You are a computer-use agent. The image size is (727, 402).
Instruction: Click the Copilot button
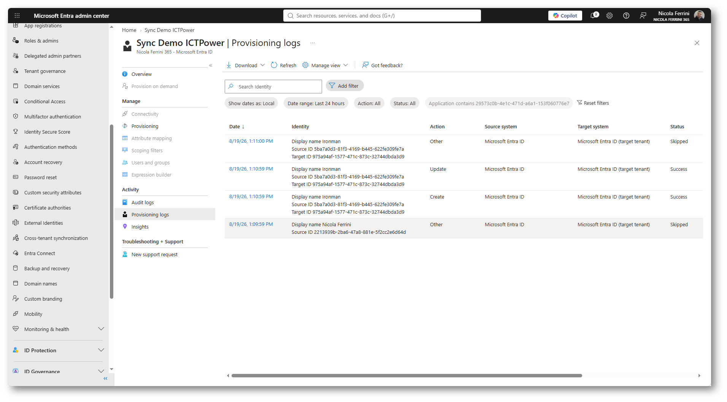point(565,16)
